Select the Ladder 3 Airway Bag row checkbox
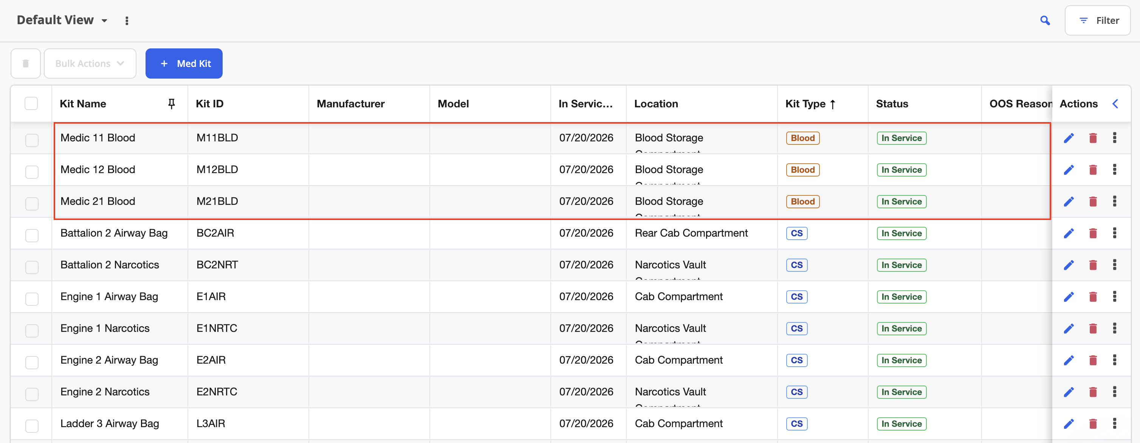1140x443 pixels. 32,426
